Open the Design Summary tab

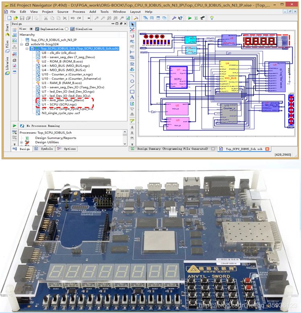pyautogui.click(x=172, y=149)
